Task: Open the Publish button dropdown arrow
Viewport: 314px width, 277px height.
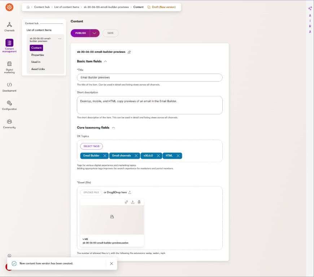Action: 95,33
